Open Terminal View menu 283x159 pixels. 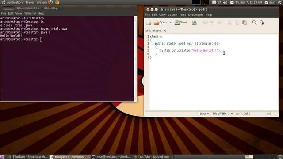(x=19, y=13)
